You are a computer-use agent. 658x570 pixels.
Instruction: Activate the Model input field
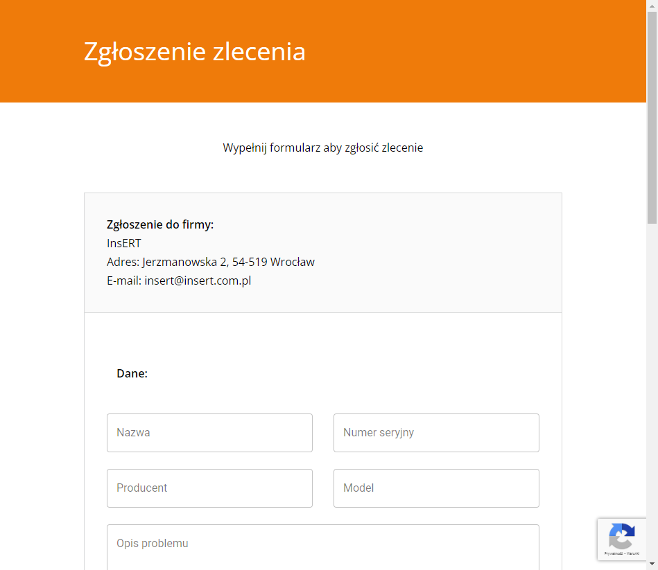(436, 488)
